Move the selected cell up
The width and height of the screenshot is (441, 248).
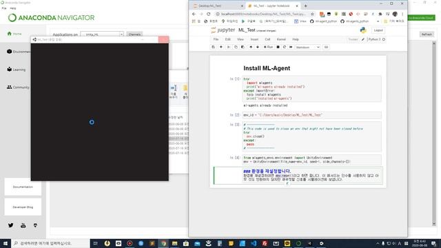tap(251, 48)
